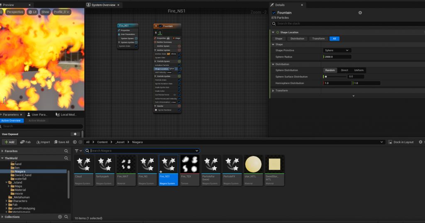This screenshot has height=223, width=425.
Task: Disable the Curl Noise Force module
Action: point(179,95)
